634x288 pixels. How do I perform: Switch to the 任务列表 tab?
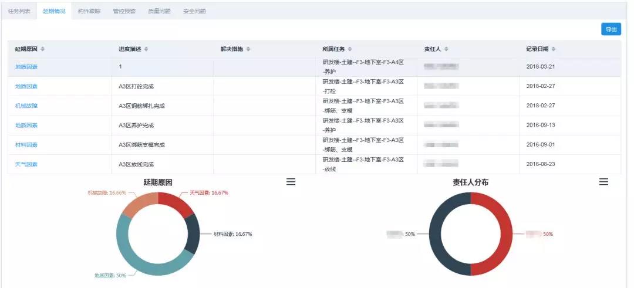pyautogui.click(x=18, y=11)
